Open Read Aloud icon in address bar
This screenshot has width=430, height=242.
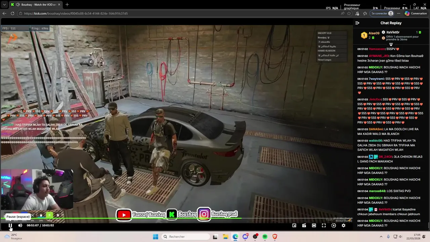point(342,13)
